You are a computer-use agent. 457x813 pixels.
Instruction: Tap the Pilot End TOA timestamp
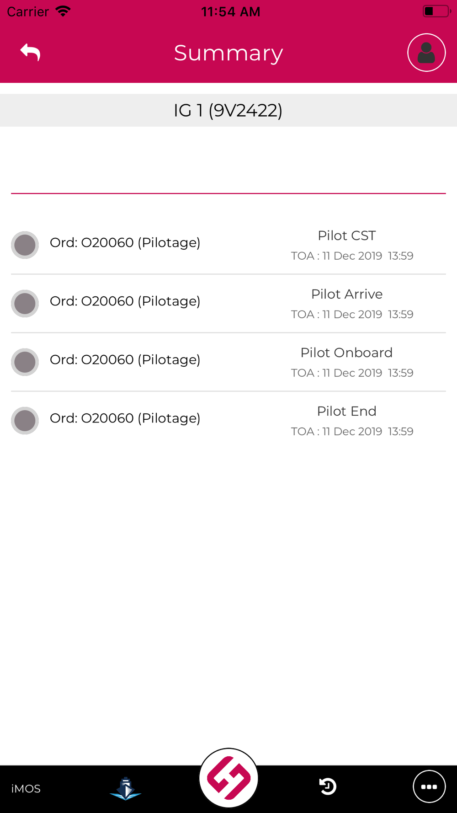click(x=352, y=432)
